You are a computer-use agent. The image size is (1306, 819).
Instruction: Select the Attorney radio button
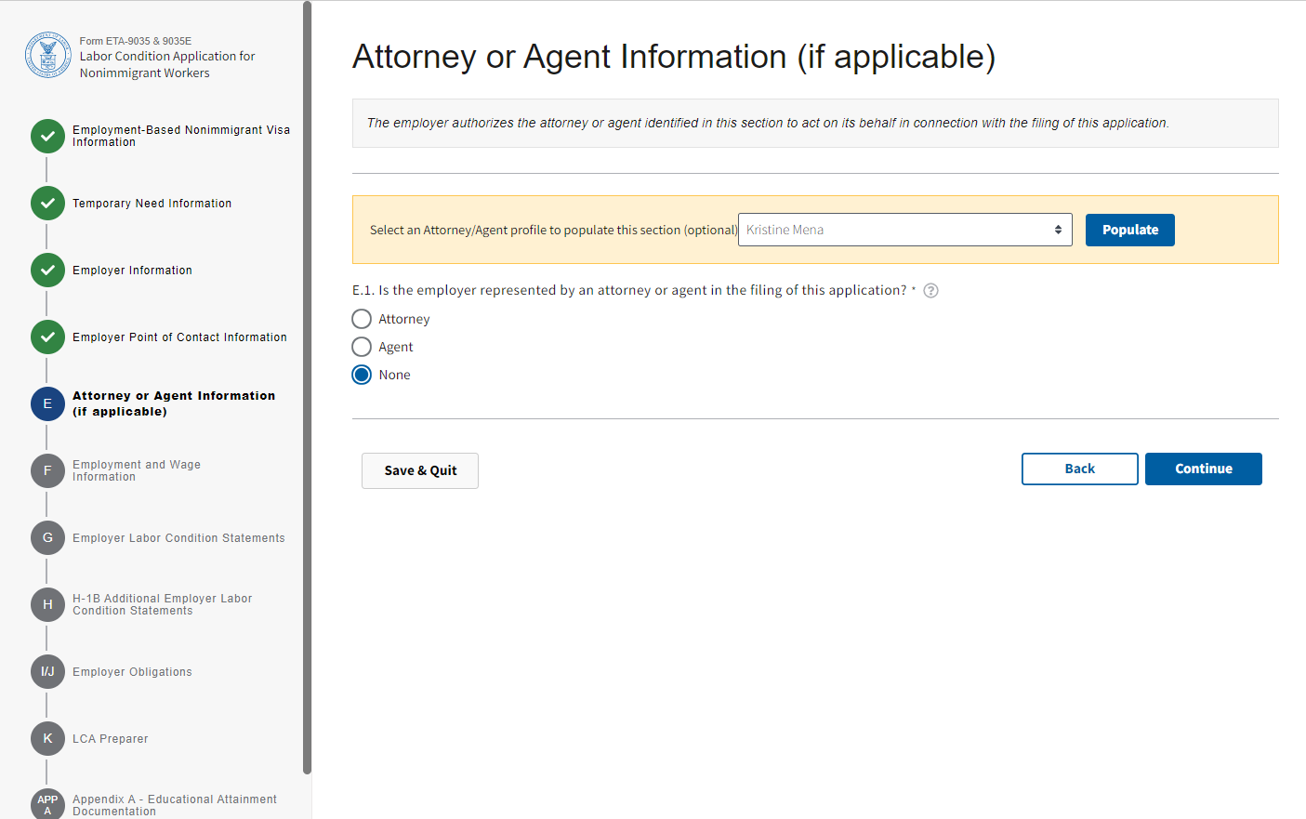point(362,319)
